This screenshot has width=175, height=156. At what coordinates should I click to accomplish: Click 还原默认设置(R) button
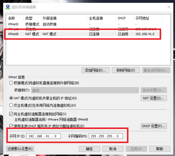(x=20, y=149)
